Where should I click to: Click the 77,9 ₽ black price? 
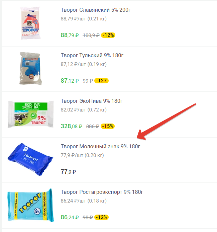tap(68, 172)
